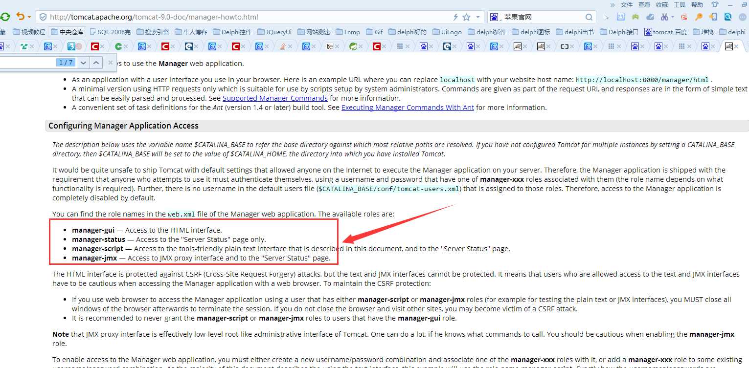Viewport: 749px width, 368px height.
Task: Close the 'te' icon tab
Action: [x=338, y=47]
